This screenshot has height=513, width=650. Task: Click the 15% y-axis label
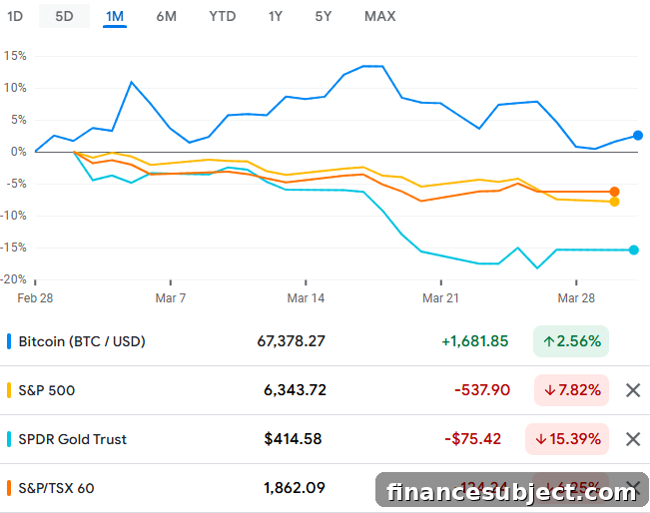pyautogui.click(x=15, y=56)
